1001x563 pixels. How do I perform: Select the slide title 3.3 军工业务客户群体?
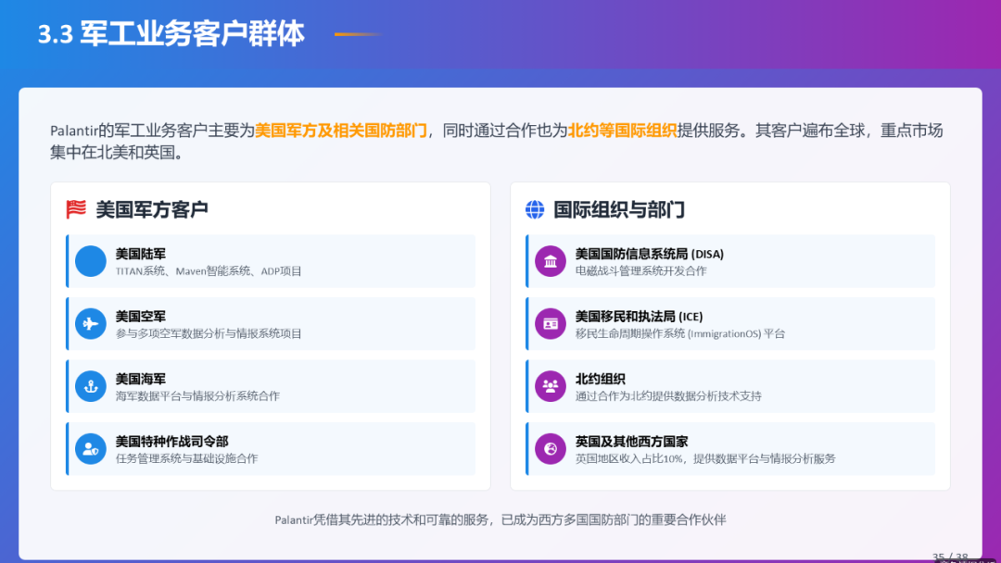click(171, 33)
